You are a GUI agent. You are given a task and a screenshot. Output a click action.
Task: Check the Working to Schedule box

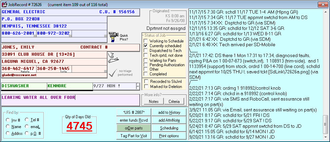pyautogui.click(x=146, y=41)
